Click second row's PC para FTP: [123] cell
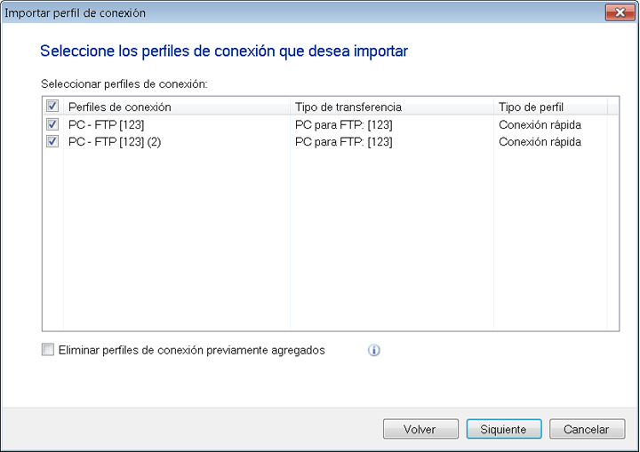640x452 pixels. click(343, 142)
